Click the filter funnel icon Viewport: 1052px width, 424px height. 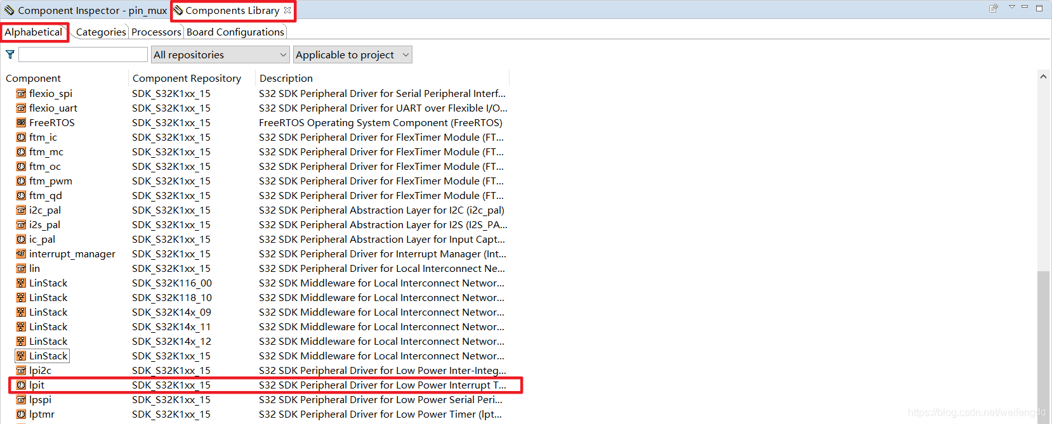pyautogui.click(x=10, y=55)
